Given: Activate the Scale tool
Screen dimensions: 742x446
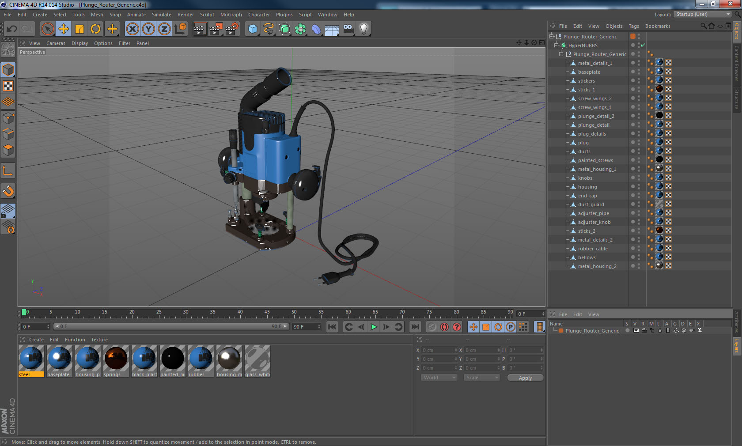Looking at the screenshot, I should pos(79,29).
